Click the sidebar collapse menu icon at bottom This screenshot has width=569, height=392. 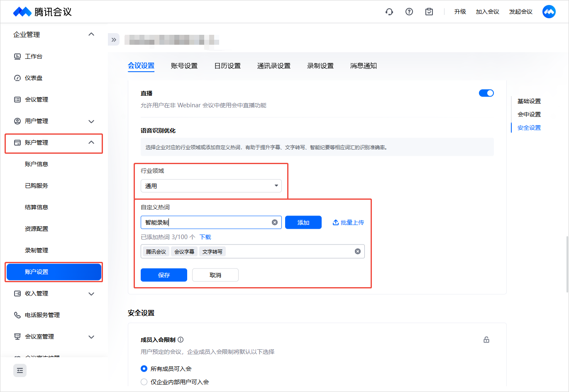pos(20,370)
